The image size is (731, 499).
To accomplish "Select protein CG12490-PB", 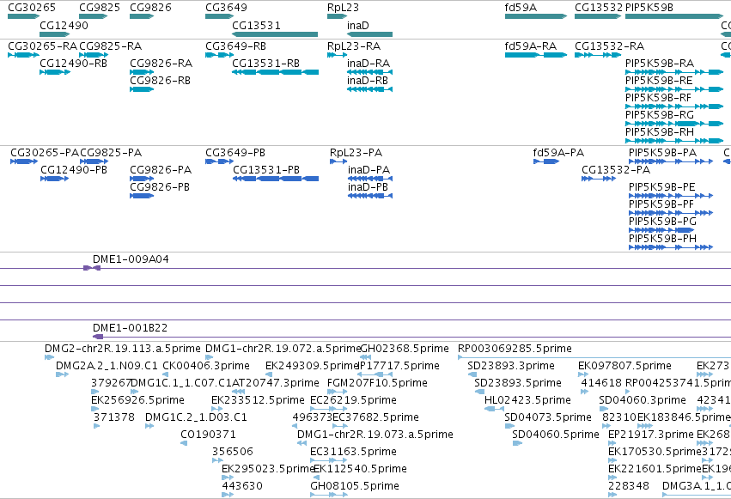I will [54, 179].
